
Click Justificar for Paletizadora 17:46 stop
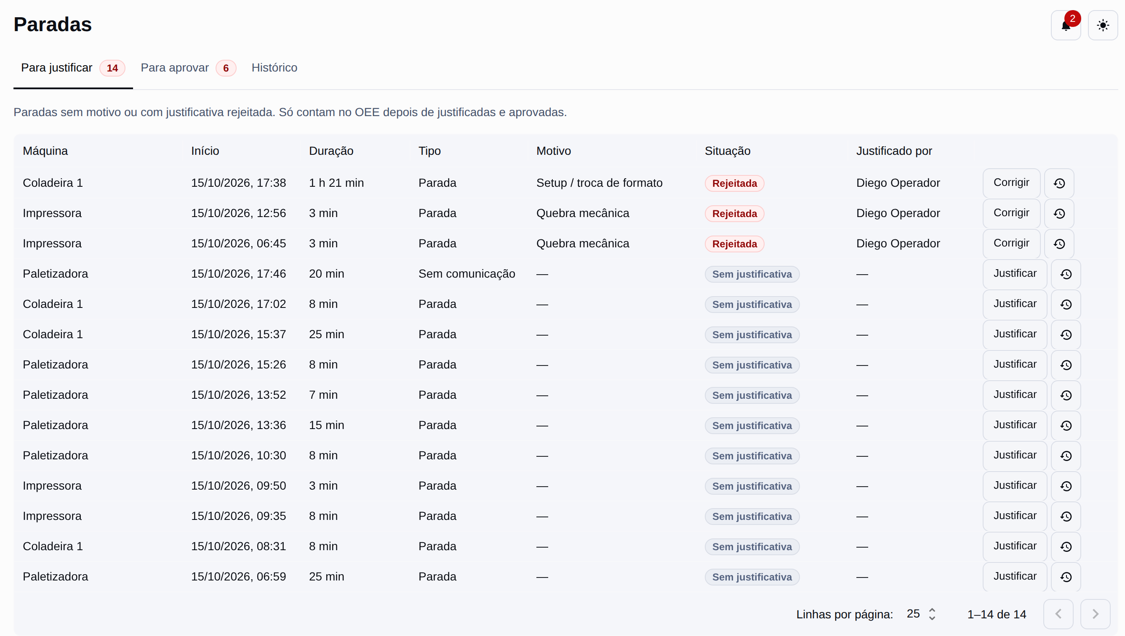1015,274
